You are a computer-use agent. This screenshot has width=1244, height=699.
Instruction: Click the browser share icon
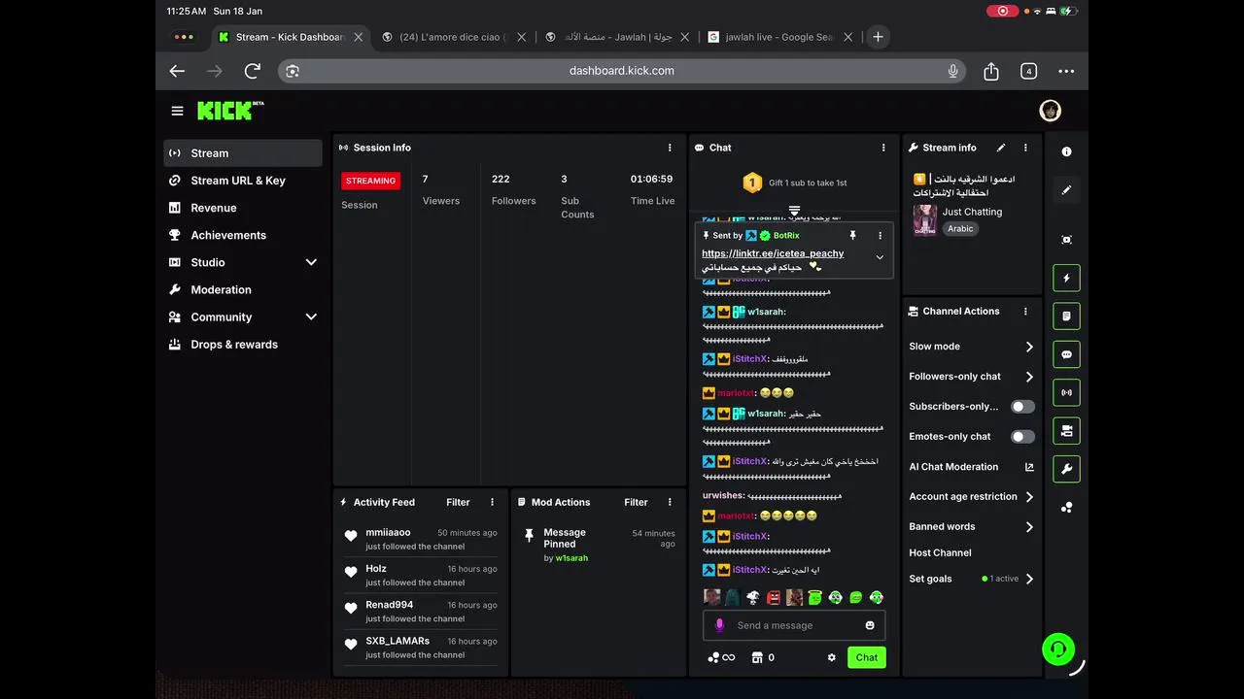(x=990, y=71)
